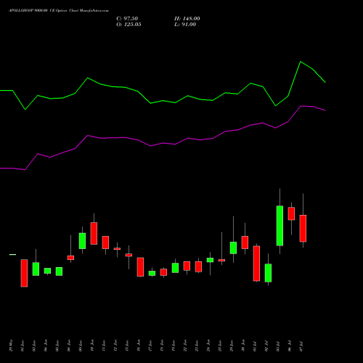Select the 16 Jun date label
The width and height of the screenshot is (363, 363).
pyautogui.click(x=139, y=346)
